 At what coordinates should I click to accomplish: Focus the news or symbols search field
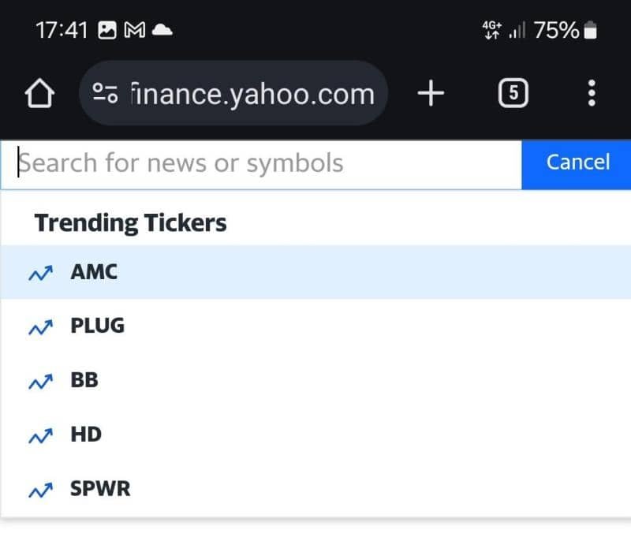(260, 164)
